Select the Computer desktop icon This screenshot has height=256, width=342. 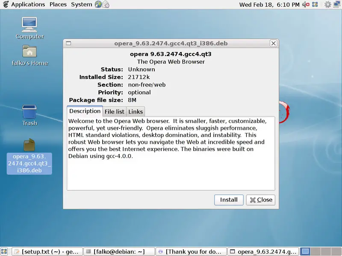(29, 28)
